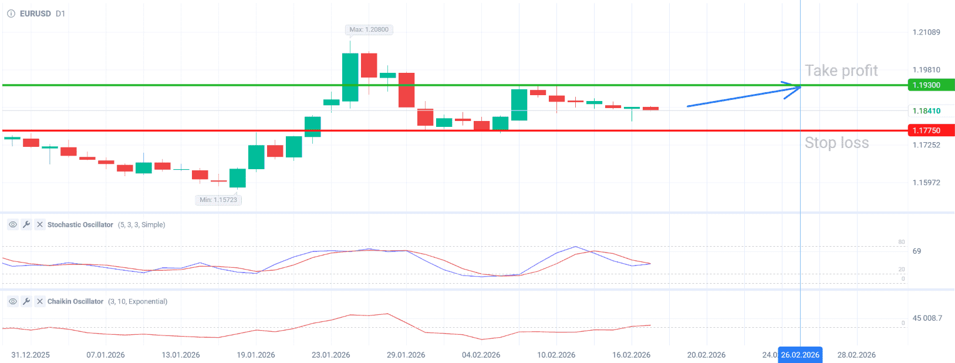
Task: Click the Chaikin Oscillator indicator name
Action: [x=75, y=301]
